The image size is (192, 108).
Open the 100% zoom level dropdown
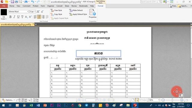159,100
